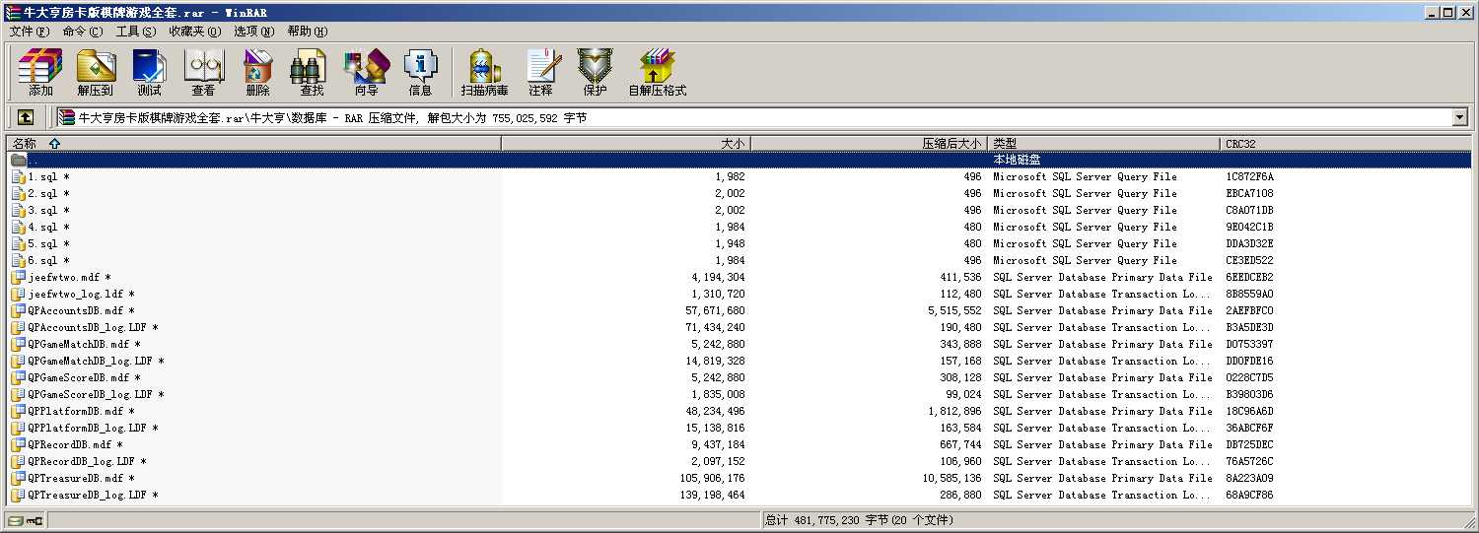The image size is (1479, 533).
Task: Select the QPPlatformDB_log.LDF file
Action: (739, 429)
